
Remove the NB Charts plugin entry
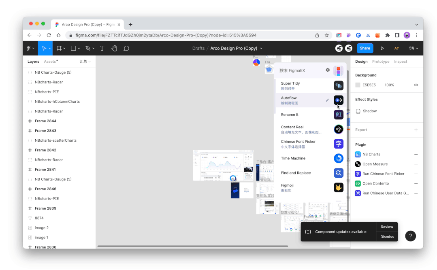[x=416, y=154]
